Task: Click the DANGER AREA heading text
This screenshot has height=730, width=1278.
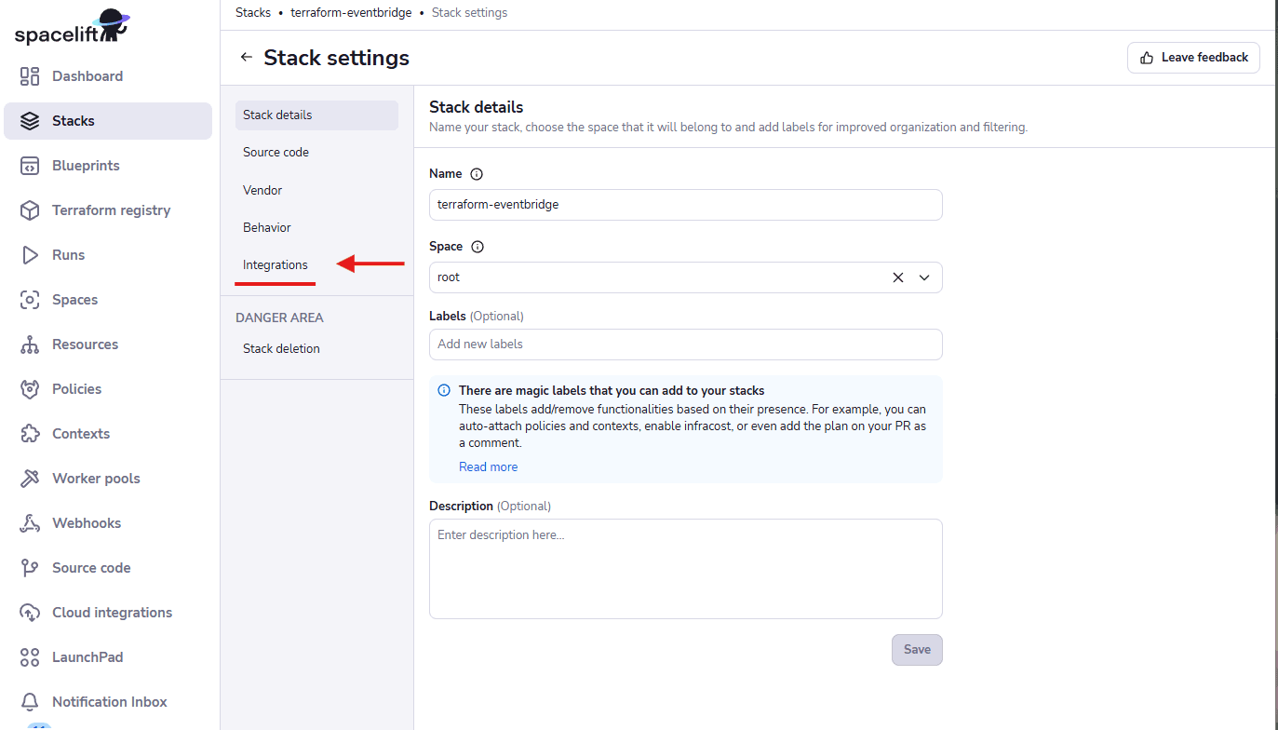Action: tap(279, 318)
